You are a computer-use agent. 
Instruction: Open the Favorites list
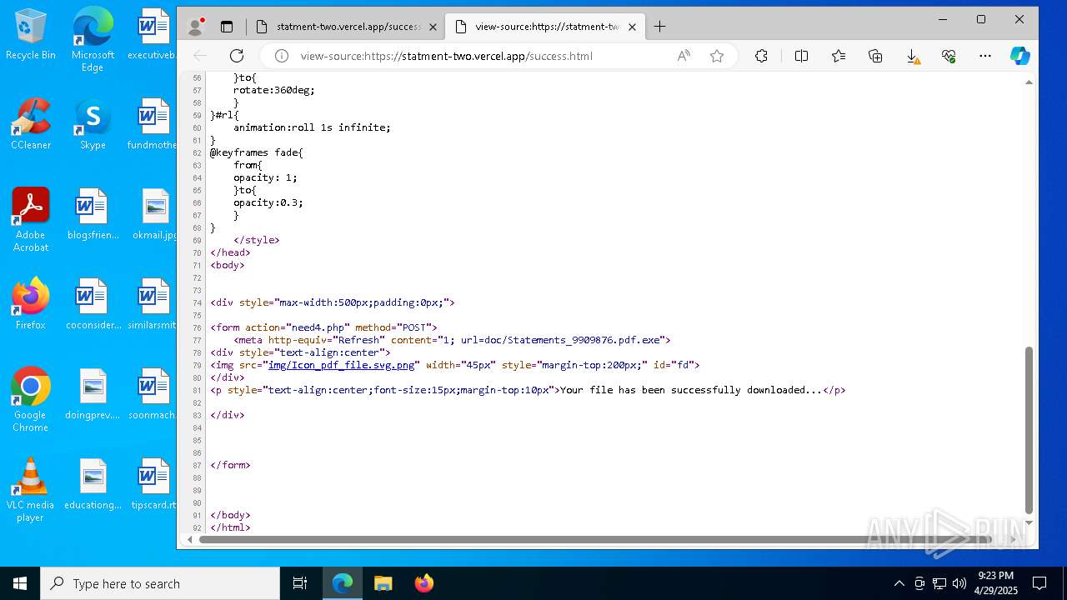(839, 56)
